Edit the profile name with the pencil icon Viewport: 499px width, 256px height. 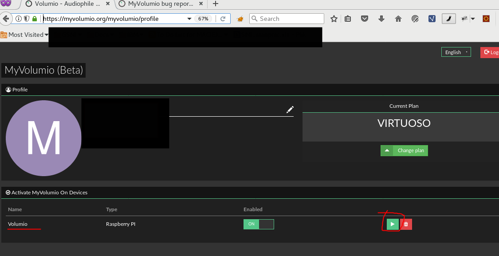(x=290, y=110)
